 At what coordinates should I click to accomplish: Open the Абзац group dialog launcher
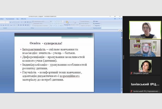48,28
